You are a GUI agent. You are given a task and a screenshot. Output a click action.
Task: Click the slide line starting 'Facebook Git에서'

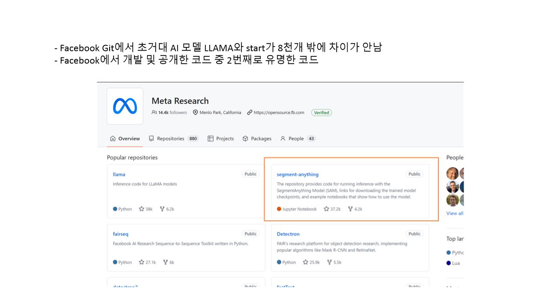(218, 47)
